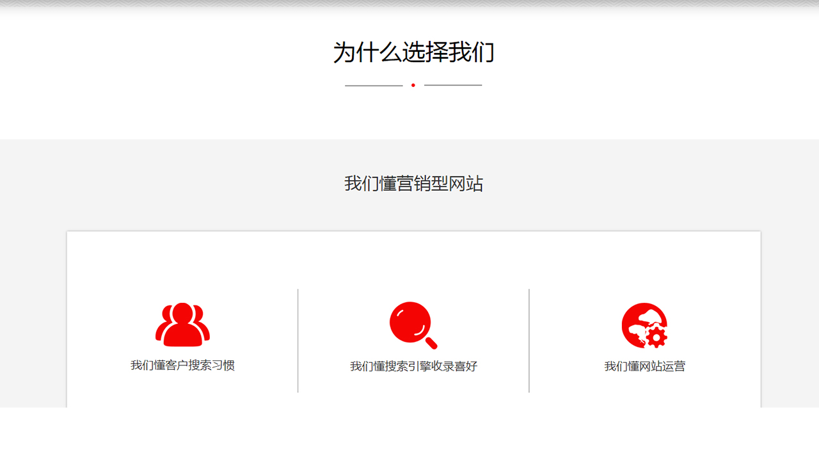Click the subheading 我们懂营销型网站

[413, 184]
